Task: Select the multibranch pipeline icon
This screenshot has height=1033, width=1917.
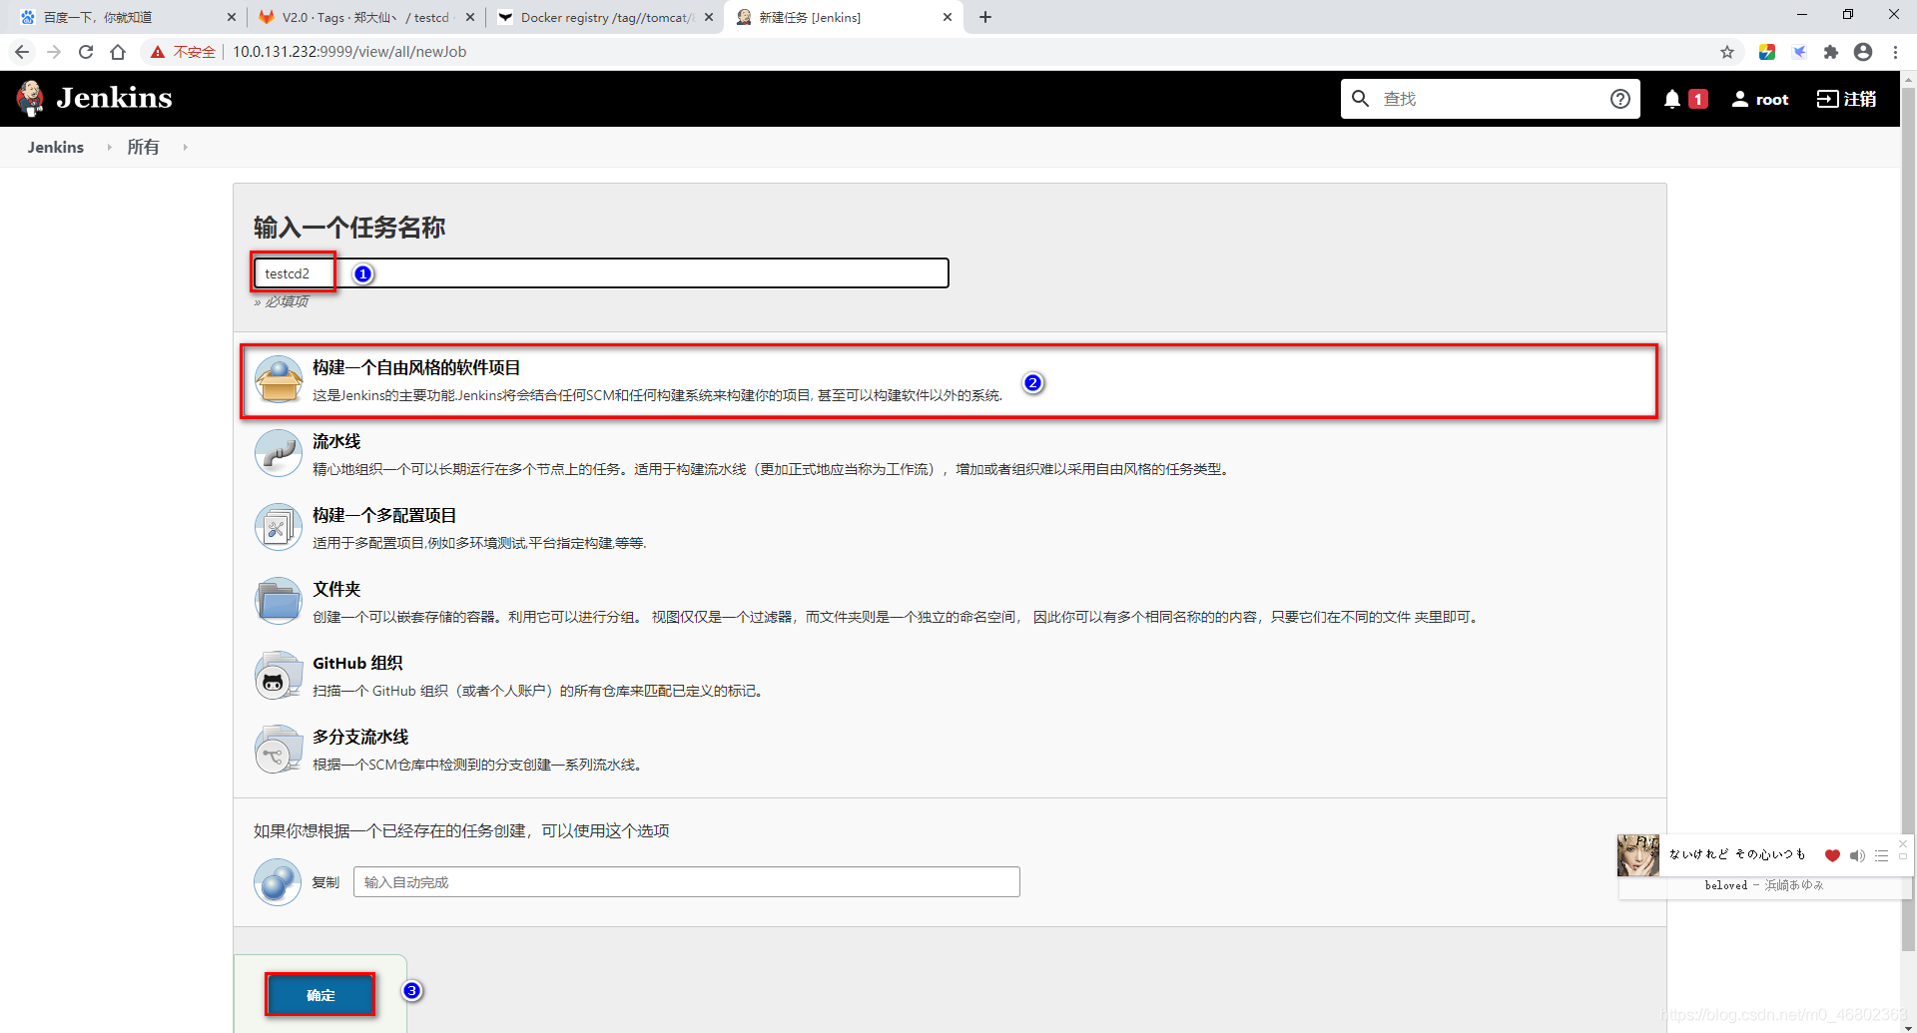Action: (279, 750)
